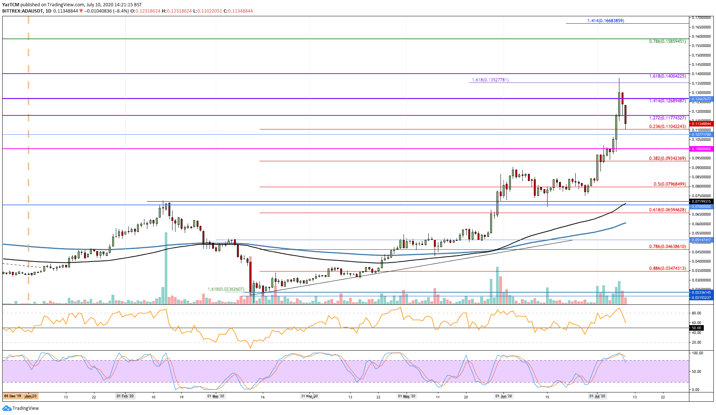Screen dimensions: 716x415
Task: Select the 0.236(0.11042243) retracement label
Action: pyautogui.click(x=667, y=126)
